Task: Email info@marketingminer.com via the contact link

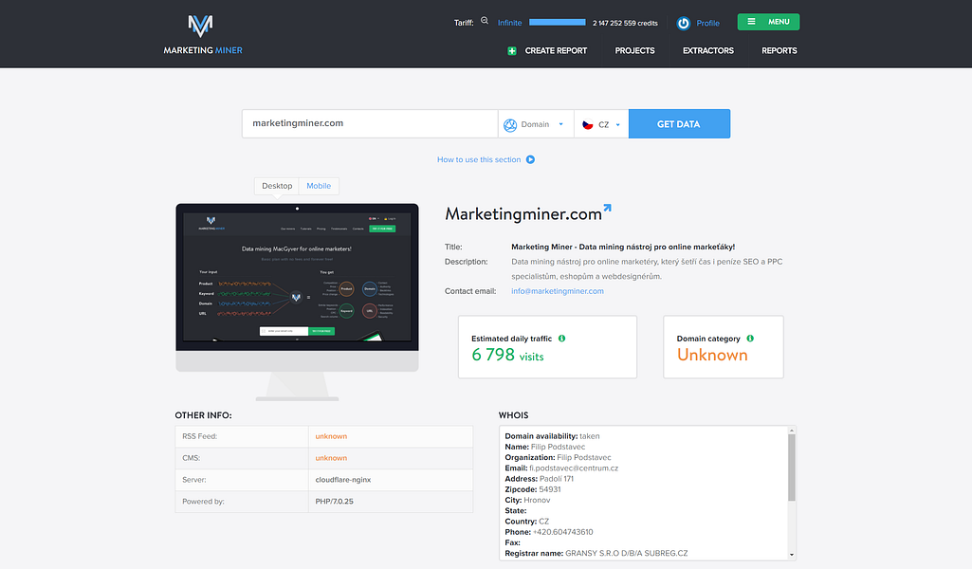Action: [x=557, y=291]
